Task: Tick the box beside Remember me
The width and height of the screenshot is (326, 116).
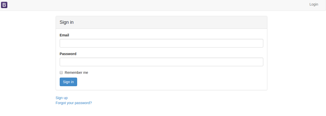Action: point(61,73)
